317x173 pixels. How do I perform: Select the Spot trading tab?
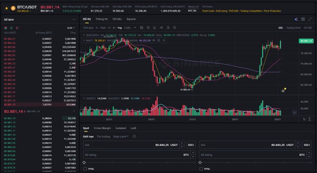pyautogui.click(x=86, y=128)
